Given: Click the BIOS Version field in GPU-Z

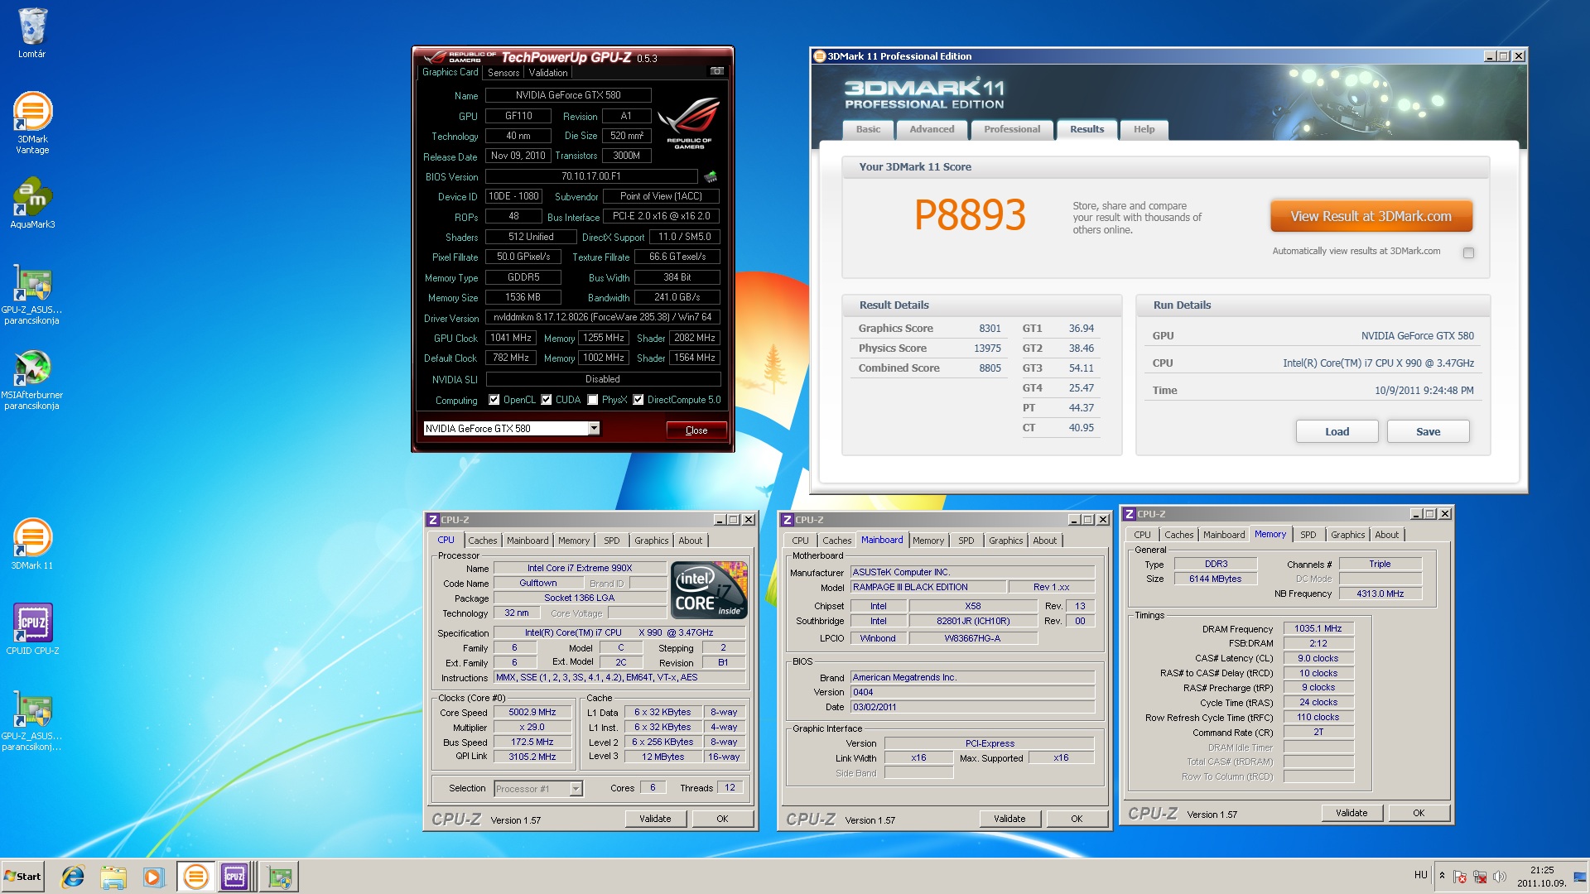Looking at the screenshot, I should point(591,176).
